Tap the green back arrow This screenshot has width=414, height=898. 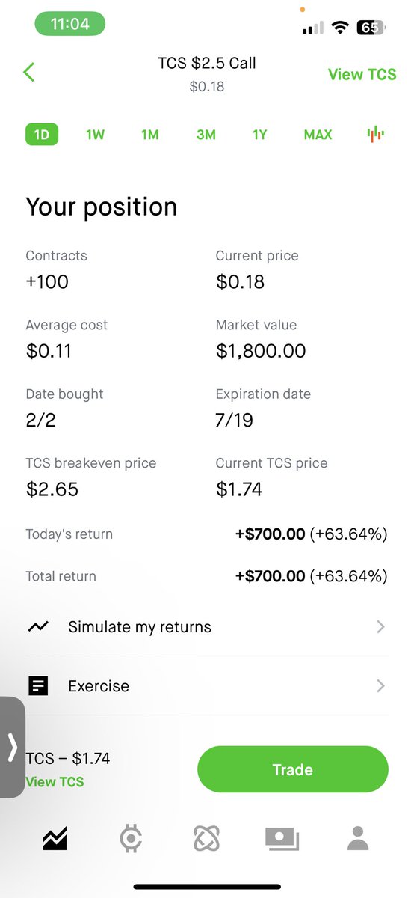coord(29,73)
